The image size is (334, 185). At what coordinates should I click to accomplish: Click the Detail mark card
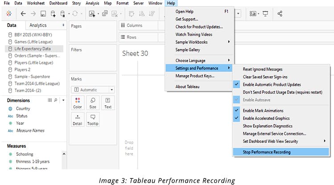[x=77, y=119]
